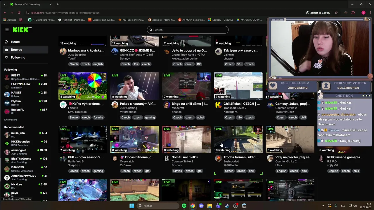Open CzDawe Overwatch stream thumbnail

(x=134, y=139)
